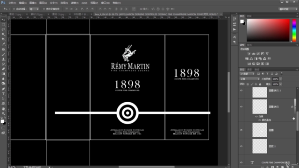Open the opacity slider dropdown arrow

coord(281,79)
